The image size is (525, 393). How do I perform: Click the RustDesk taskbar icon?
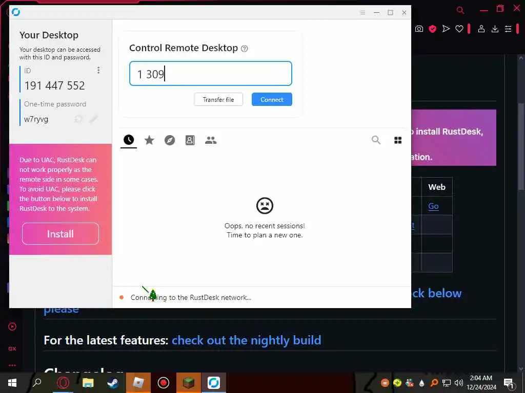click(x=214, y=383)
